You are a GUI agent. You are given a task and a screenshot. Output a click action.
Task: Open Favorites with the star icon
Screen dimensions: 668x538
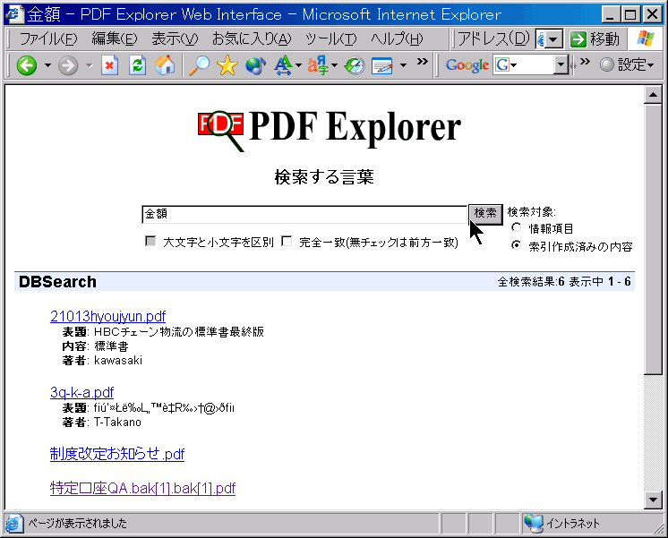pyautogui.click(x=227, y=65)
